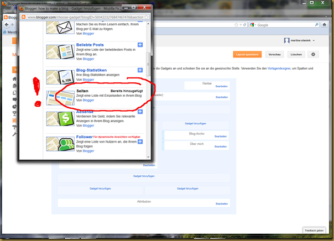The height and width of the screenshot is (241, 334).
Task: Click the Blogger tab in main window
Action: (x=10, y=17)
